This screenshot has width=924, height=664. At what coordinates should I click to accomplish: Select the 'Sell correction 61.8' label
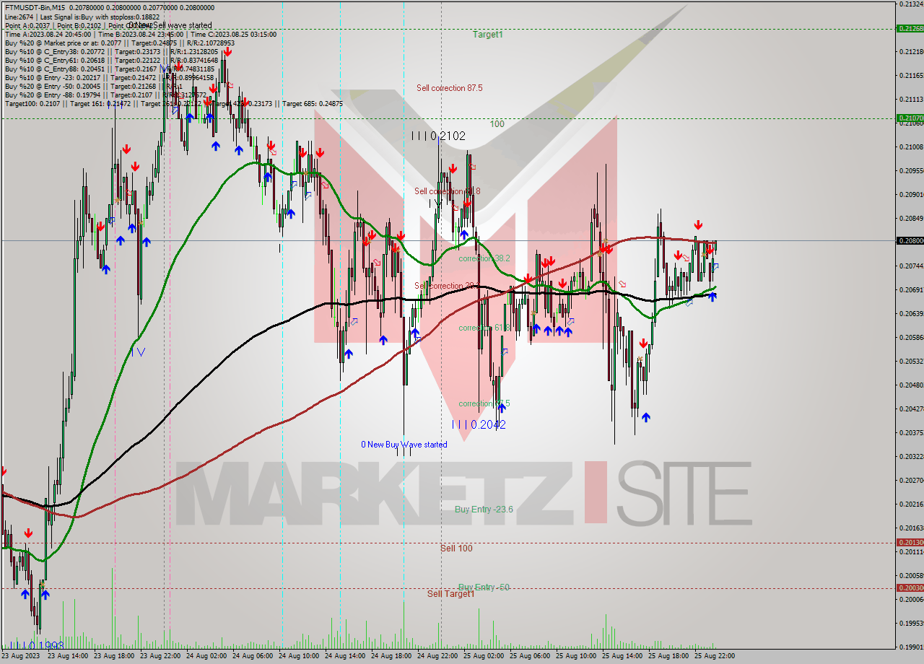pos(447,191)
